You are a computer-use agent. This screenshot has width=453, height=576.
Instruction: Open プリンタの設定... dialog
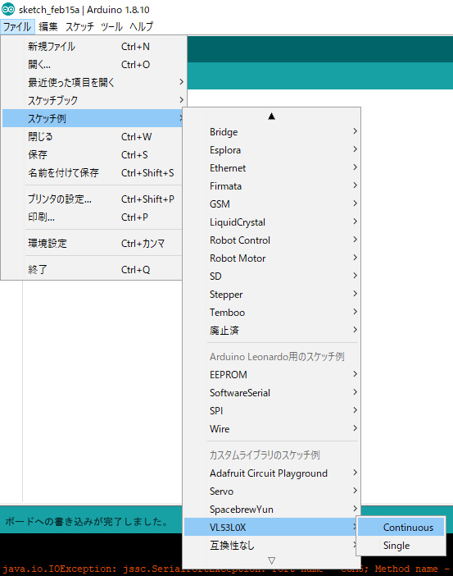coord(92,199)
